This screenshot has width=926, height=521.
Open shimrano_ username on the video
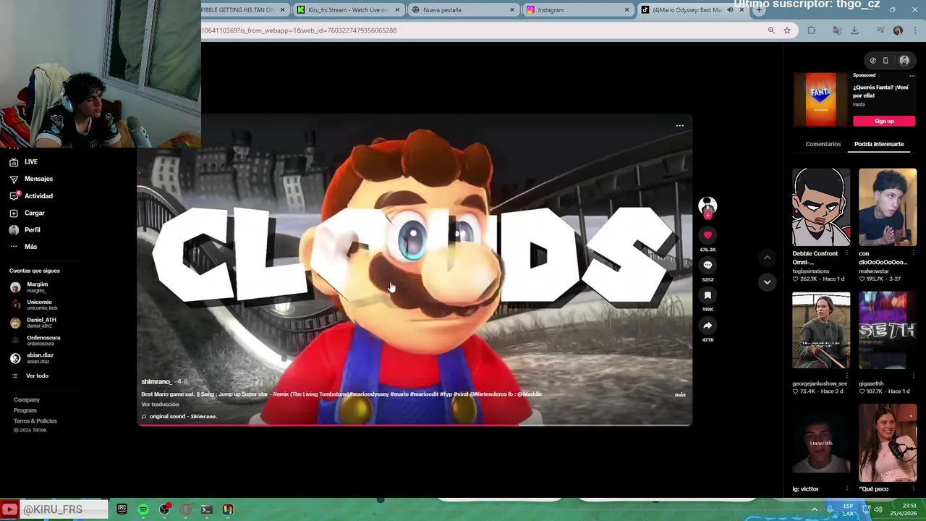coord(156,382)
